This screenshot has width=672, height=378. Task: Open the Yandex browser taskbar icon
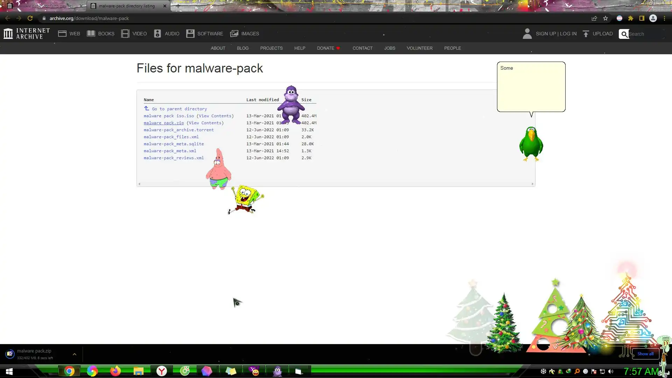coord(162,371)
